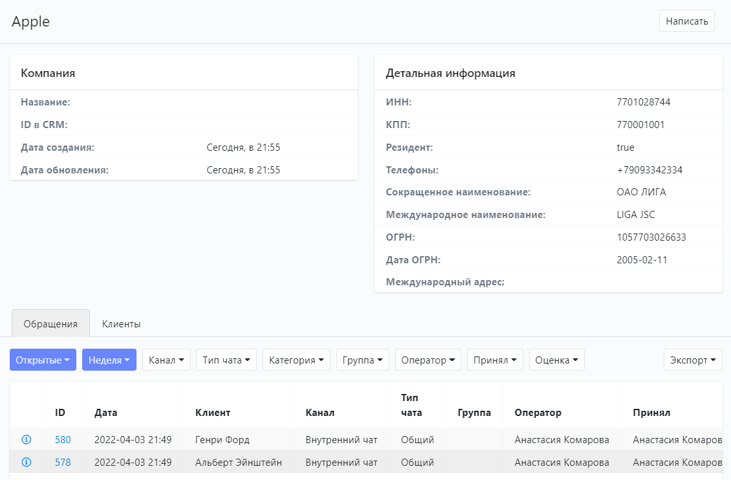Expand the Группа filter dropdown
731x480 pixels.
point(363,360)
